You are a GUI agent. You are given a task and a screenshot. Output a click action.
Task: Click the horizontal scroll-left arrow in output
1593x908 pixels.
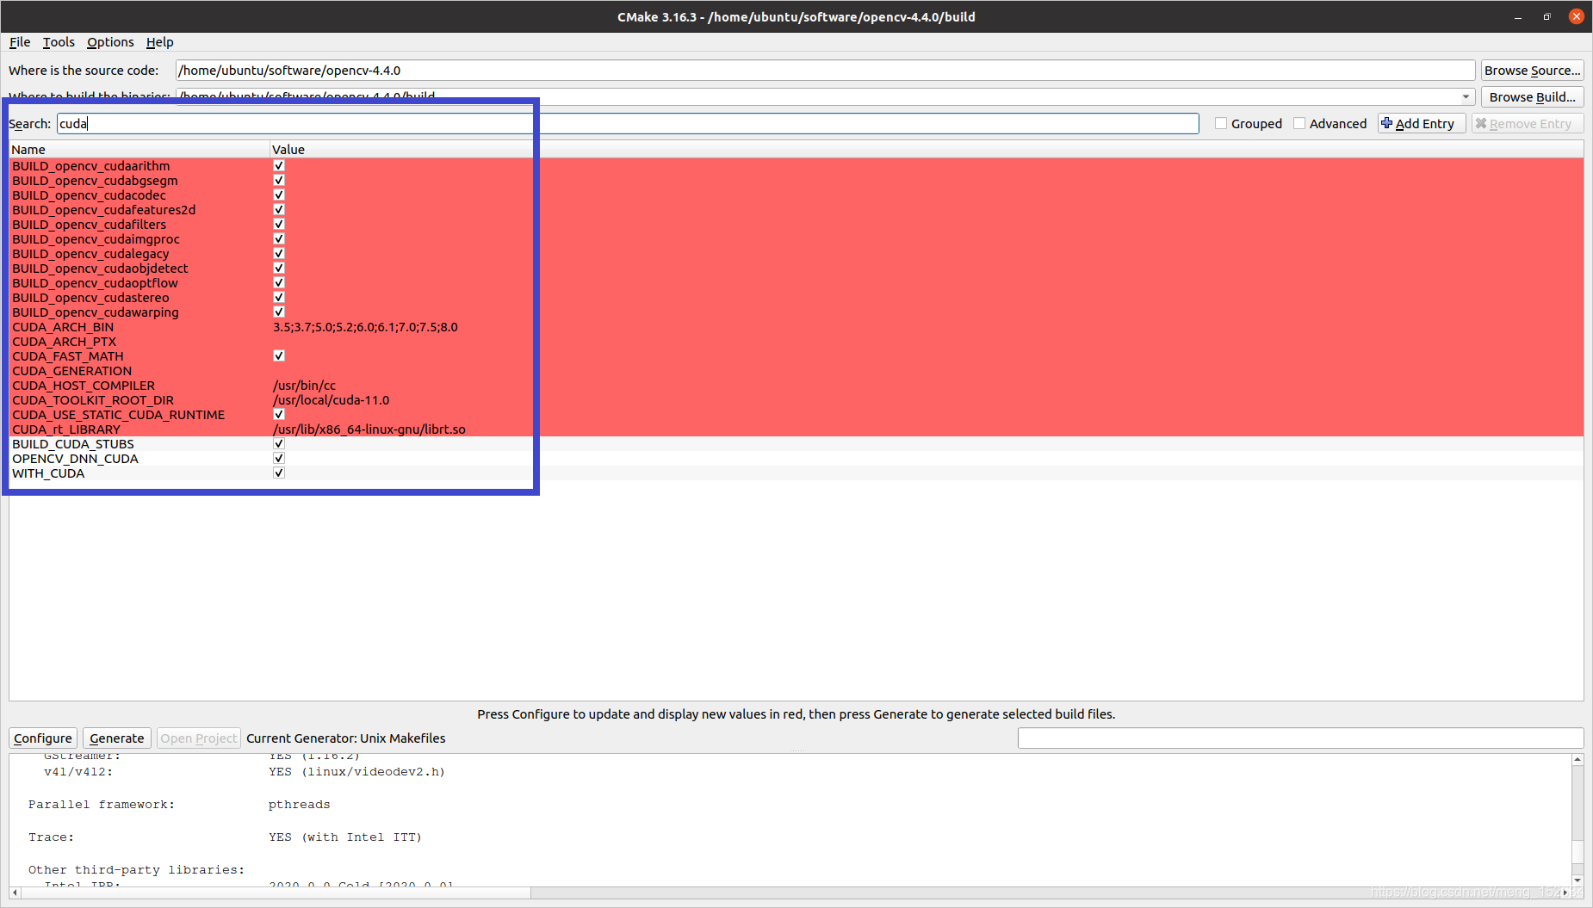pyautogui.click(x=15, y=893)
